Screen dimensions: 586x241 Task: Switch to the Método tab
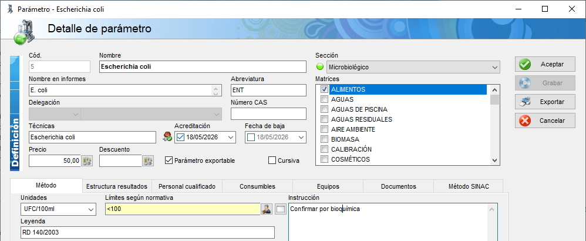(46, 186)
